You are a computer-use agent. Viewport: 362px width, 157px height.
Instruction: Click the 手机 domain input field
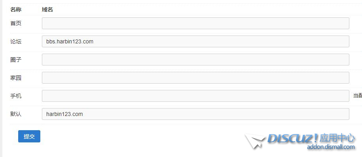click(195, 96)
